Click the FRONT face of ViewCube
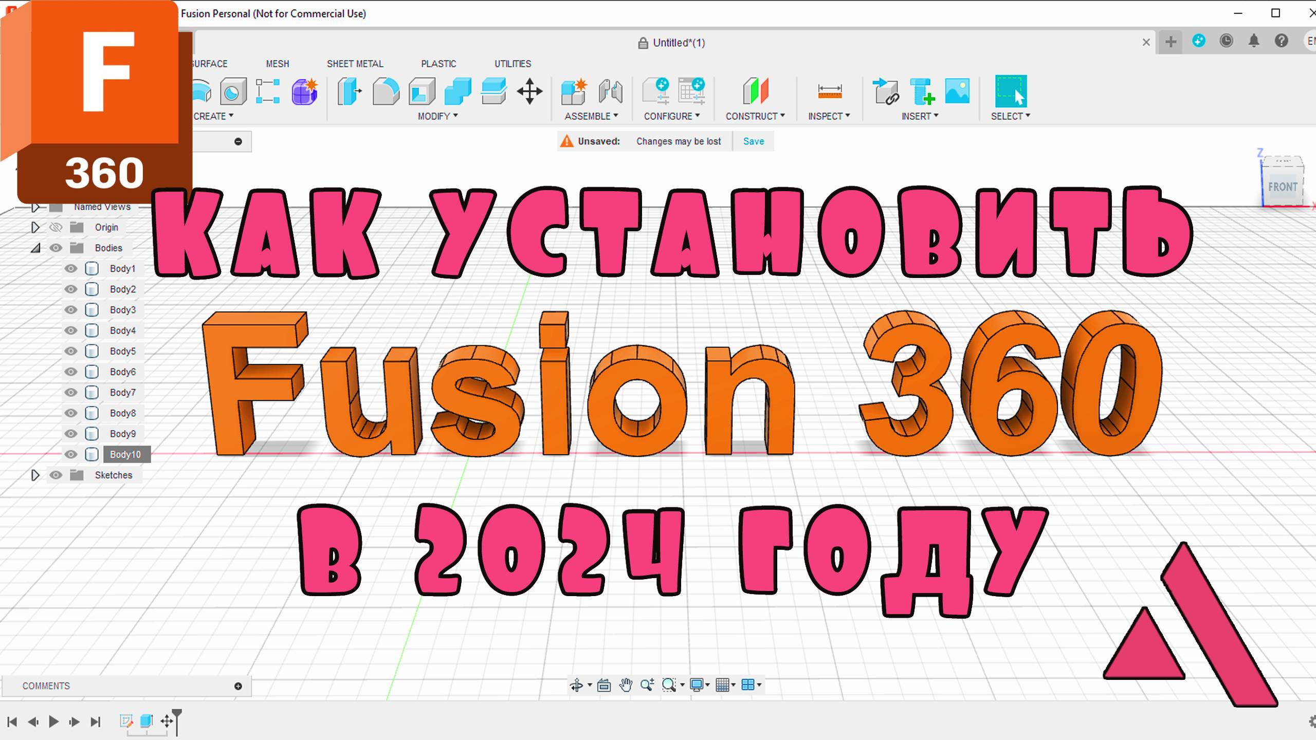The image size is (1316, 740). [1282, 187]
